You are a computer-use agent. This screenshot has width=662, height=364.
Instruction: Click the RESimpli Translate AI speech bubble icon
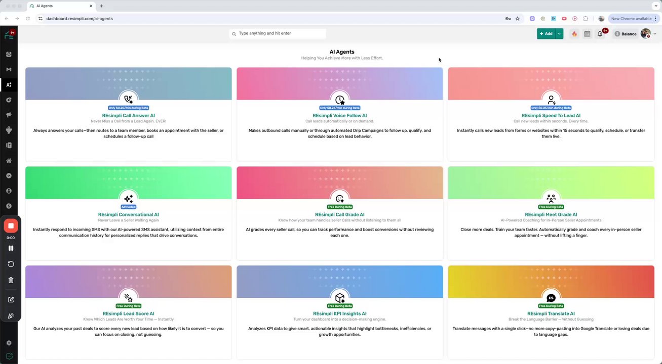551,298
